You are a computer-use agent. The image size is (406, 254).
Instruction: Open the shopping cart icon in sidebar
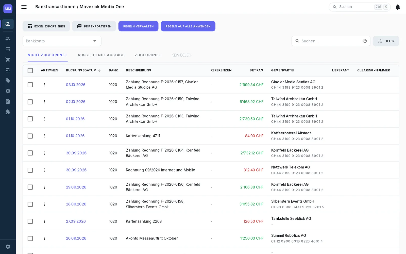8,60
